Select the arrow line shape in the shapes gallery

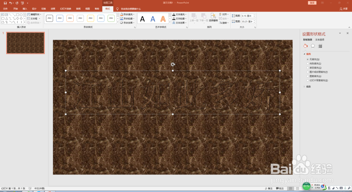pyautogui.click(x=14, y=15)
